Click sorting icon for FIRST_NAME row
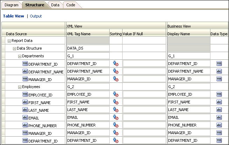This screenshot has height=145, width=229. click(x=116, y=102)
